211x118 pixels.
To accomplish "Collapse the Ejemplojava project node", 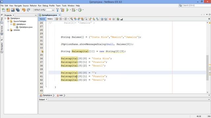I will [x=5, y=18].
